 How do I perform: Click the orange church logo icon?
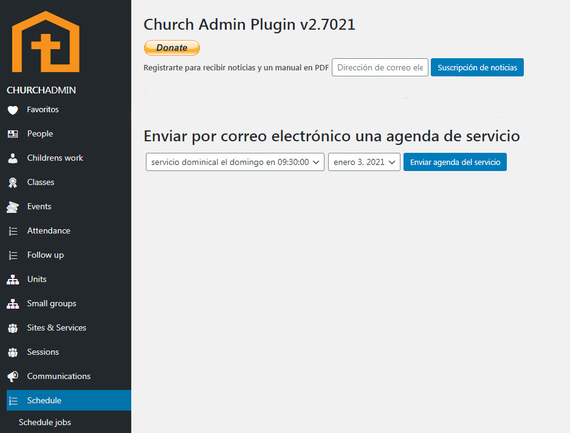click(46, 42)
